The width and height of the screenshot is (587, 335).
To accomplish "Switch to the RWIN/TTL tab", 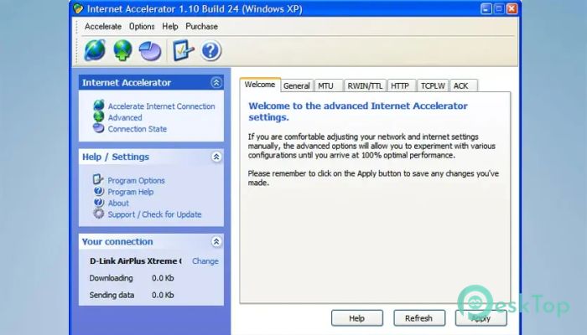I will [365, 86].
